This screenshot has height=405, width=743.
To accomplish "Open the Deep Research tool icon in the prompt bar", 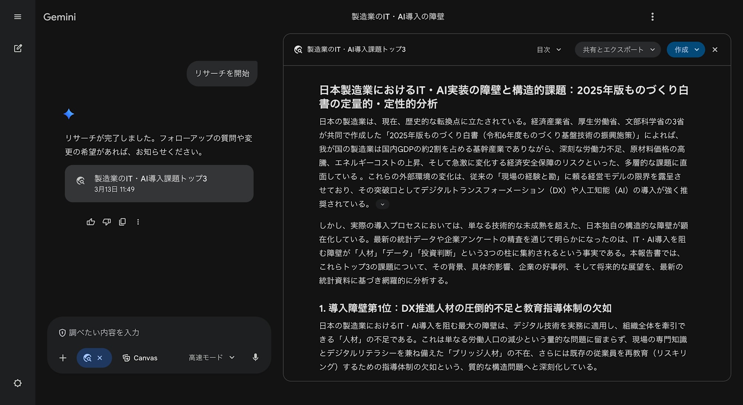I will [x=88, y=358].
